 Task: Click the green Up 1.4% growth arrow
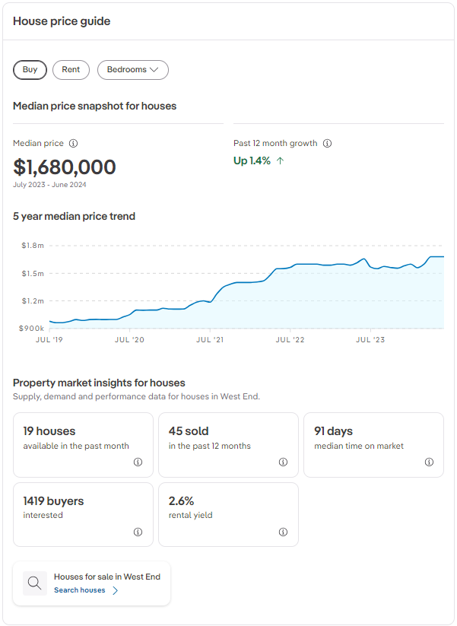281,160
